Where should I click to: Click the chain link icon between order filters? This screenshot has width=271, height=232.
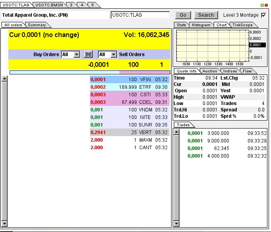coord(89,55)
